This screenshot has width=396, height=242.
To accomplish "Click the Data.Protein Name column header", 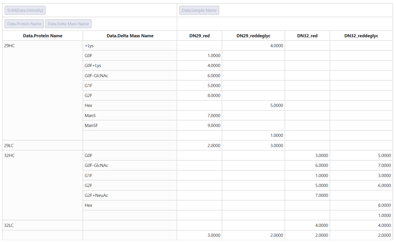I will [x=43, y=36].
